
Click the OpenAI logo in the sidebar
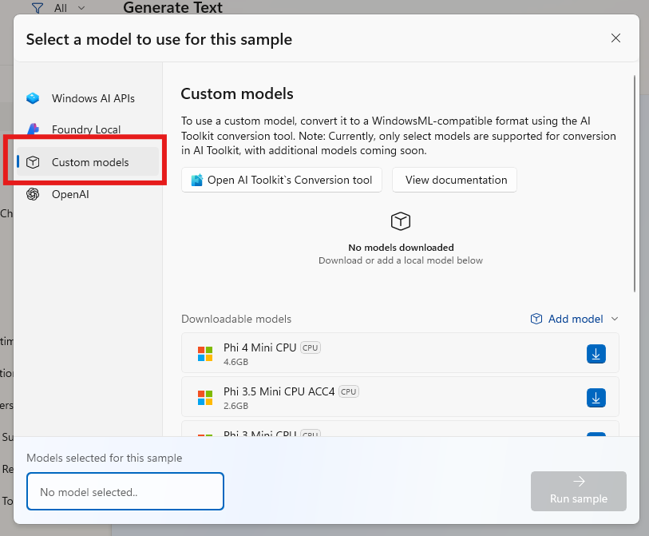coord(32,193)
